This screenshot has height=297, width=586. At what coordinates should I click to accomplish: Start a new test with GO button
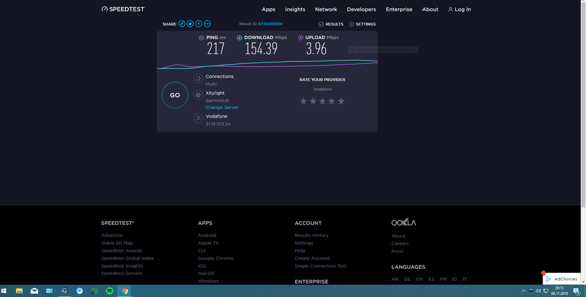pyautogui.click(x=175, y=95)
